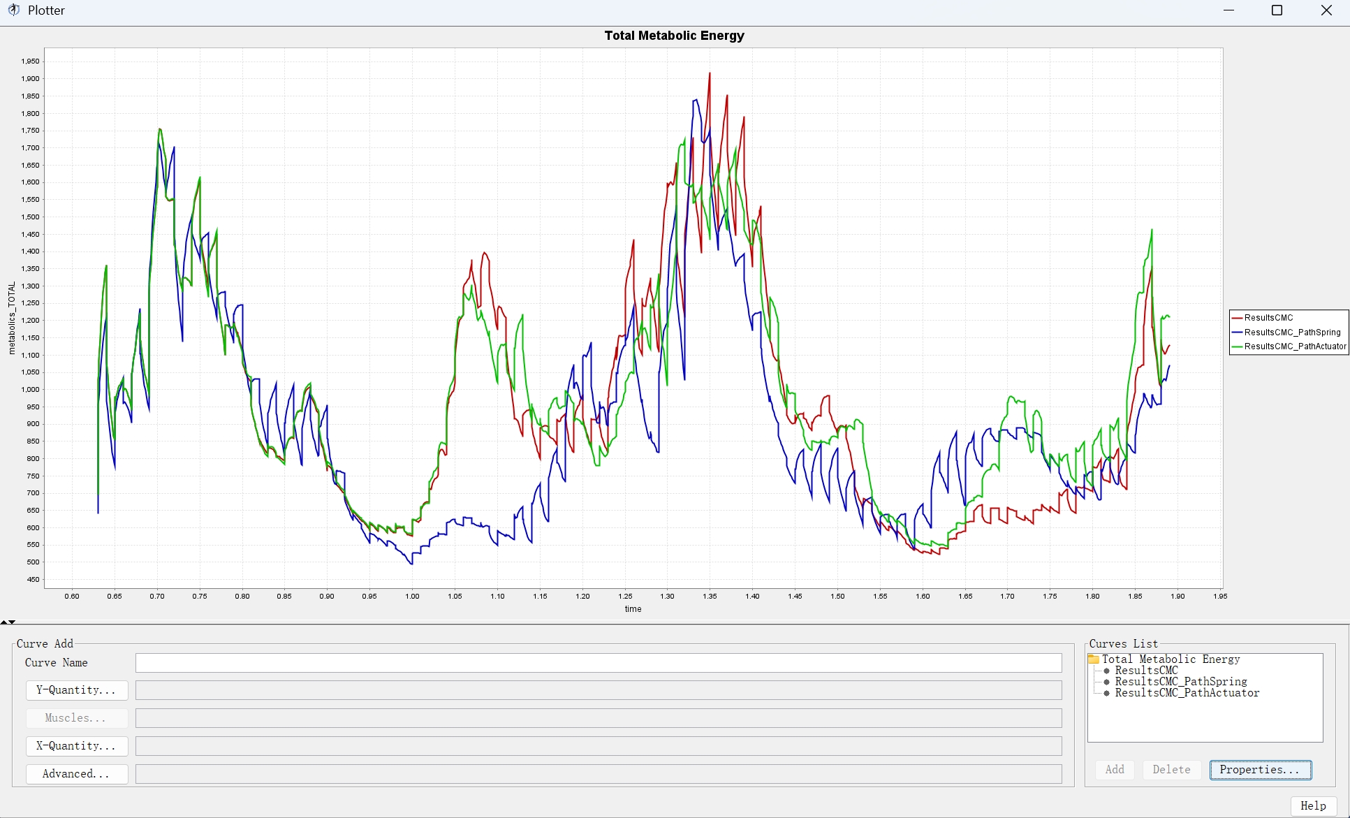Click the 450 tick label on y-axis
Screen dimensions: 1350x818
(33, 580)
